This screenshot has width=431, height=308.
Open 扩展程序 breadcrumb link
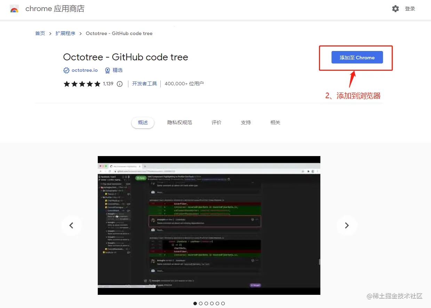coord(65,33)
